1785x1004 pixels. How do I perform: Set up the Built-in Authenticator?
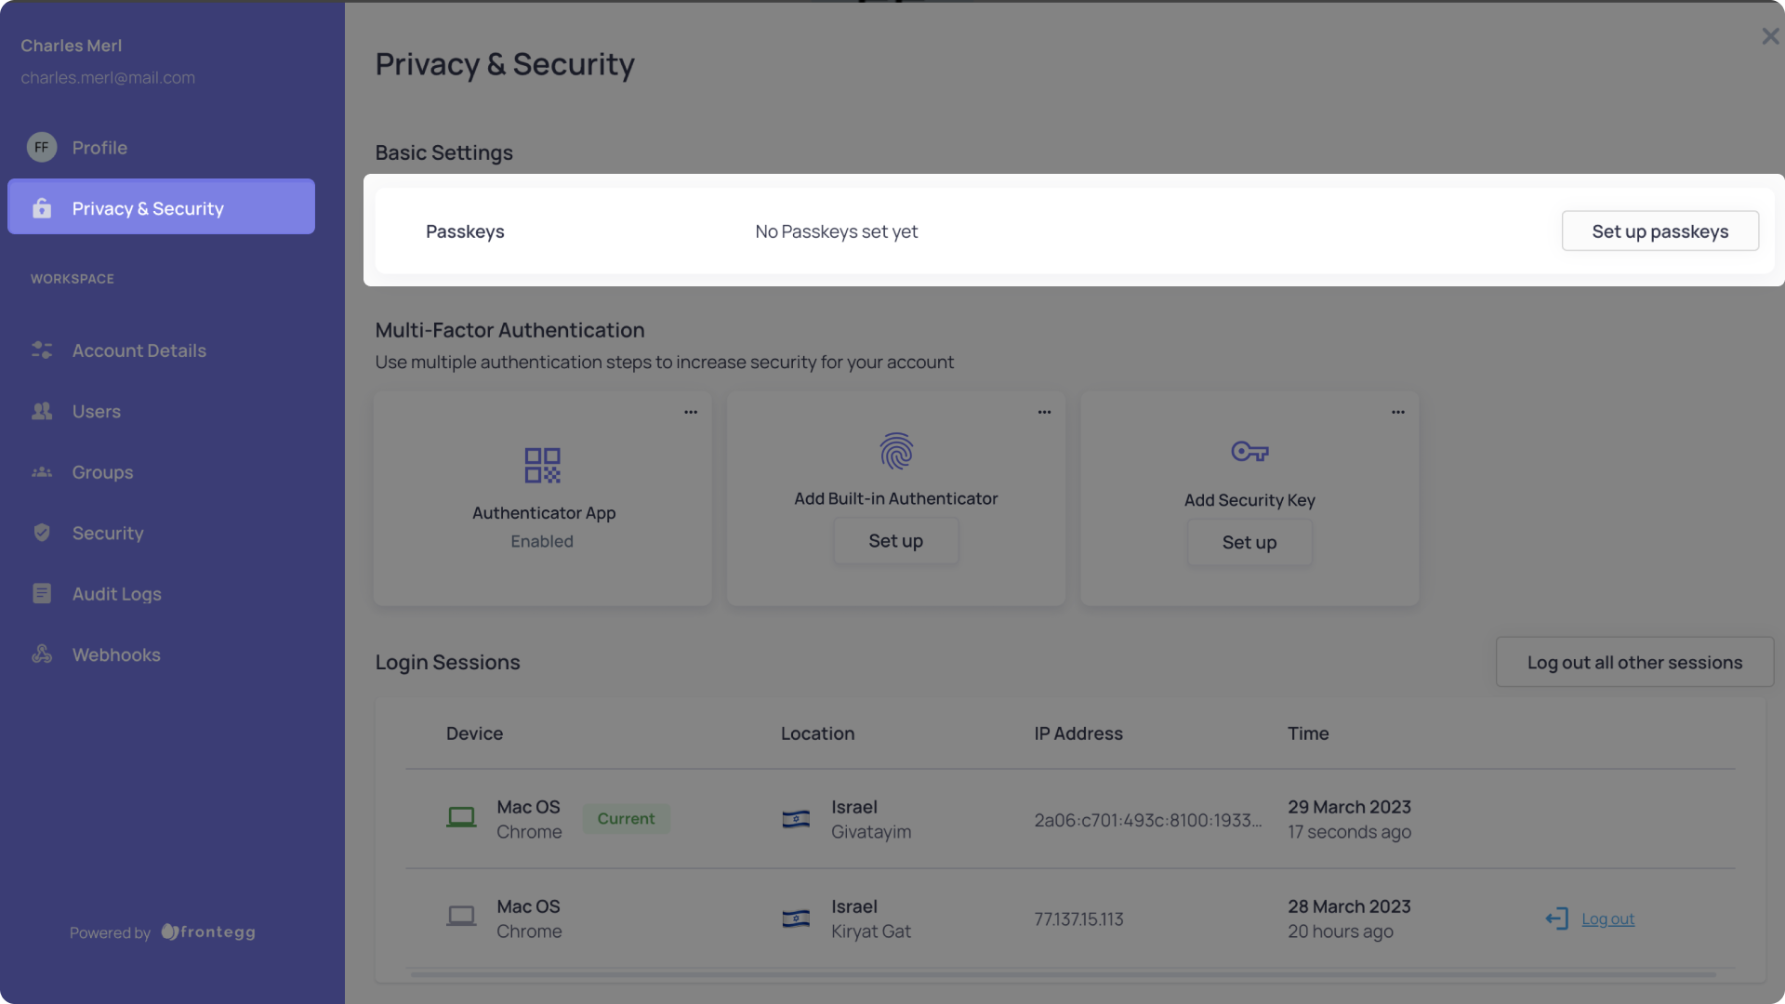(895, 541)
